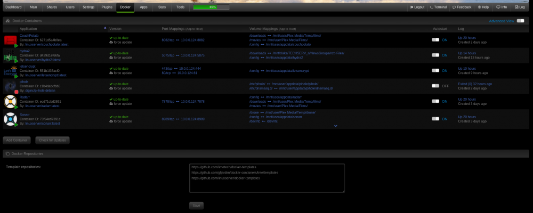
Task: Open the CouchPotato container name link
Action: [29, 36]
